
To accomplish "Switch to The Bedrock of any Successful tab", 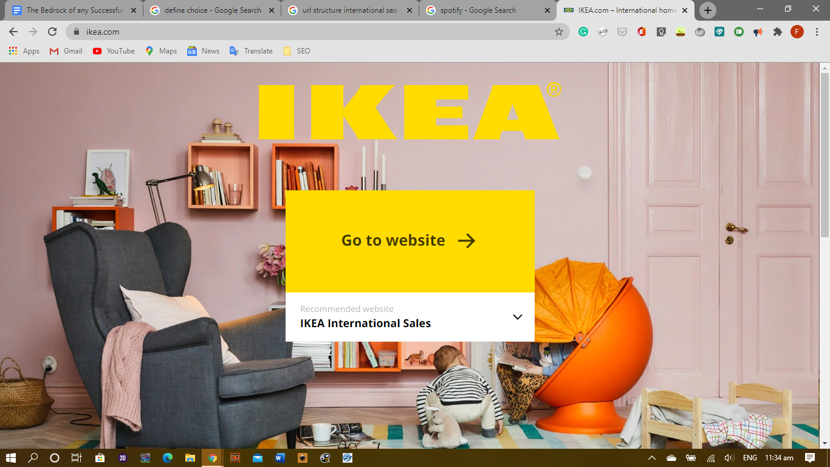I will click(x=74, y=10).
